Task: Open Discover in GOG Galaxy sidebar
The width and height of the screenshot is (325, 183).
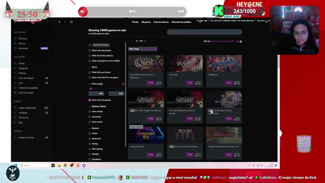Action: click(x=23, y=39)
